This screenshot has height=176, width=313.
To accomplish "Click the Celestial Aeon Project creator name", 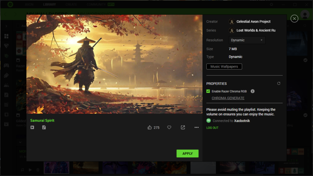I will [x=253, y=21].
